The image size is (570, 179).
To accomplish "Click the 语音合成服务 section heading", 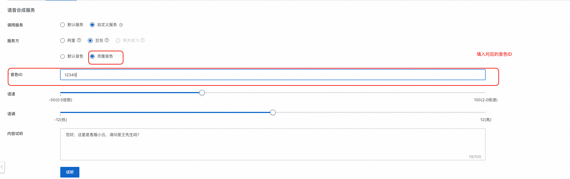I will point(21,10).
